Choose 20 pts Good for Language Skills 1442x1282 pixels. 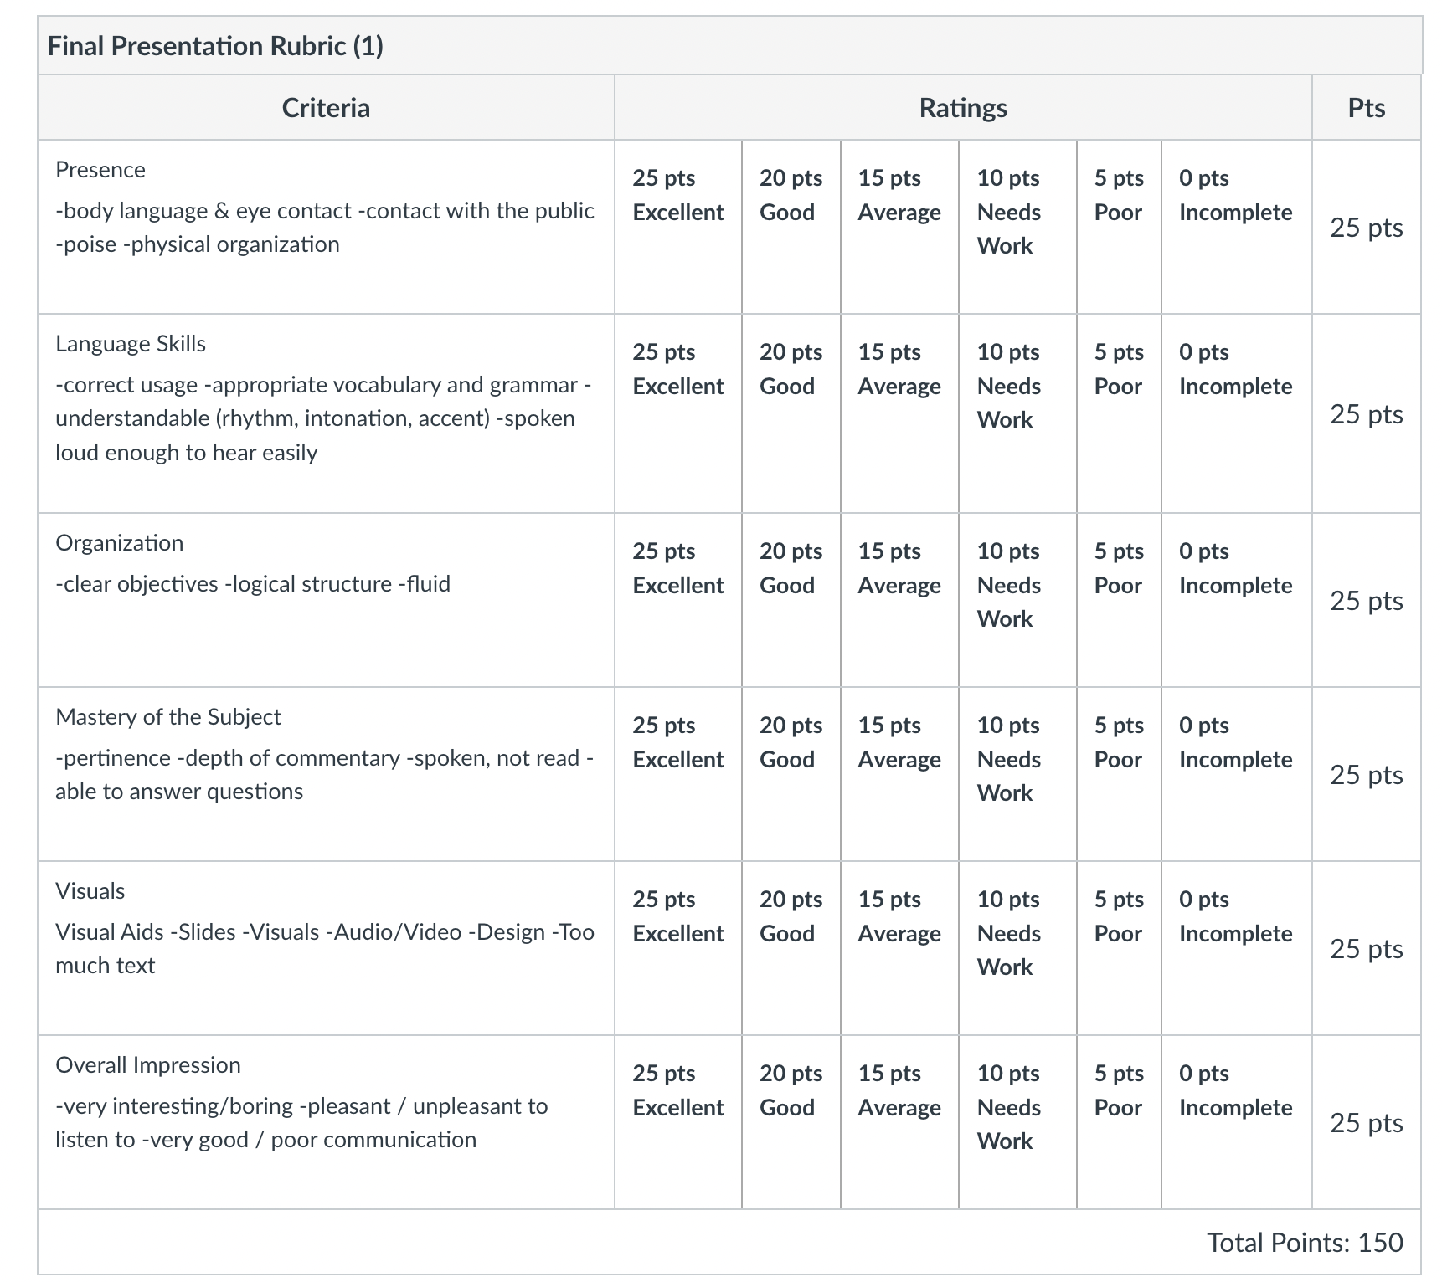[x=791, y=413]
